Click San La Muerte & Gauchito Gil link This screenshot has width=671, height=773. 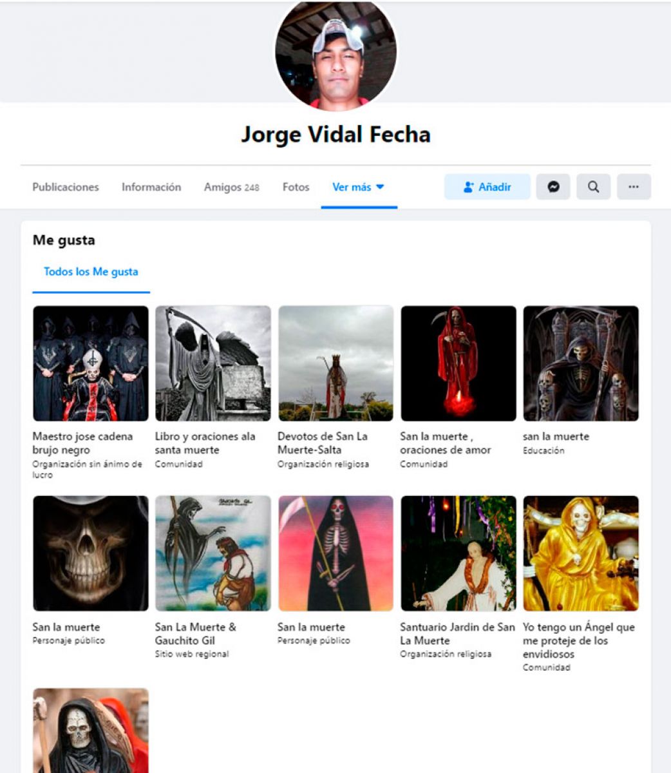click(x=195, y=634)
